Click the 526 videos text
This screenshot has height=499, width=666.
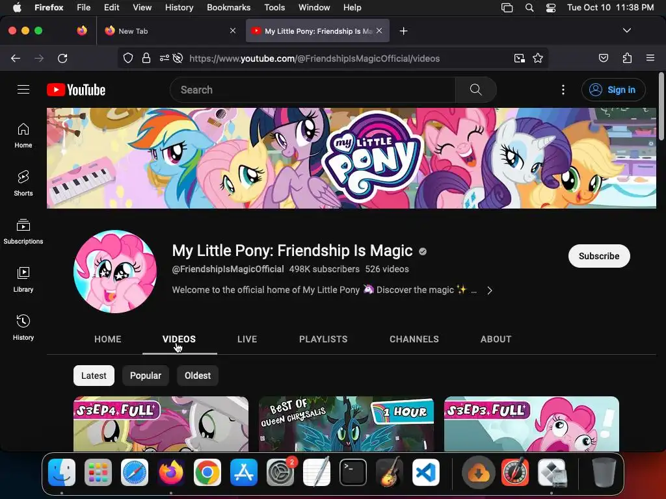[x=387, y=269]
